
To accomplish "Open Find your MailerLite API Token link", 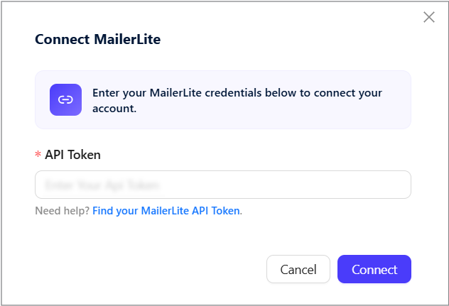I will coord(166,211).
